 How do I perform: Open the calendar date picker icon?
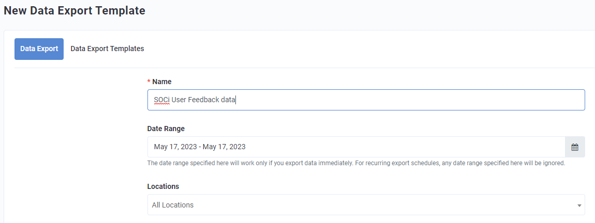[574, 147]
